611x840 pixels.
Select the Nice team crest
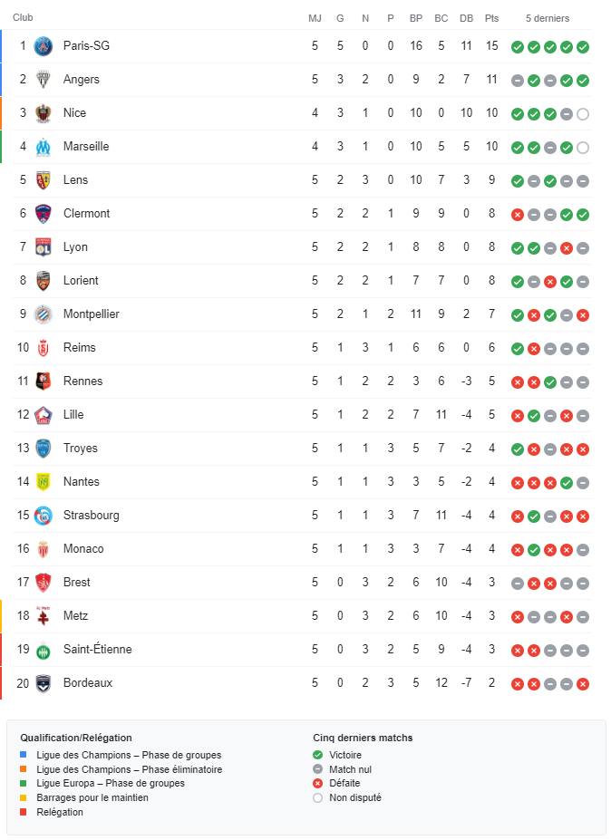44,113
